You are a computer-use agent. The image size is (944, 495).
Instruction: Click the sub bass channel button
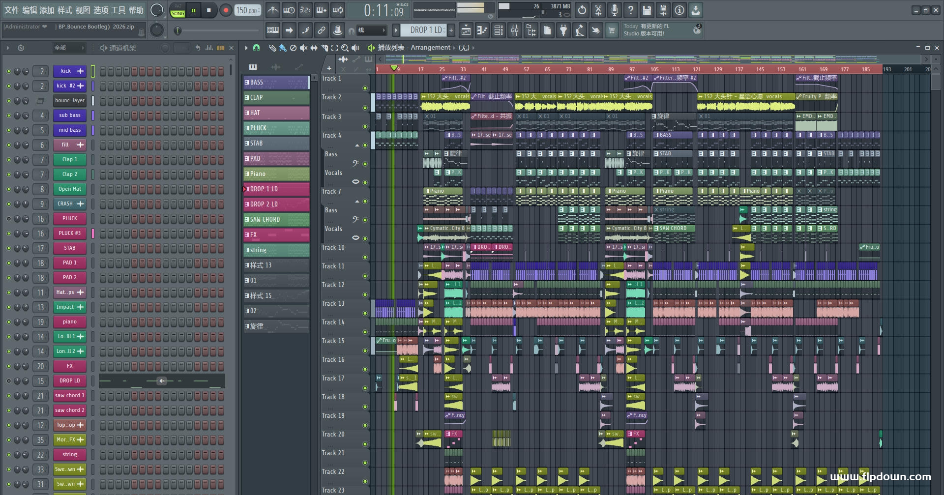pos(70,116)
